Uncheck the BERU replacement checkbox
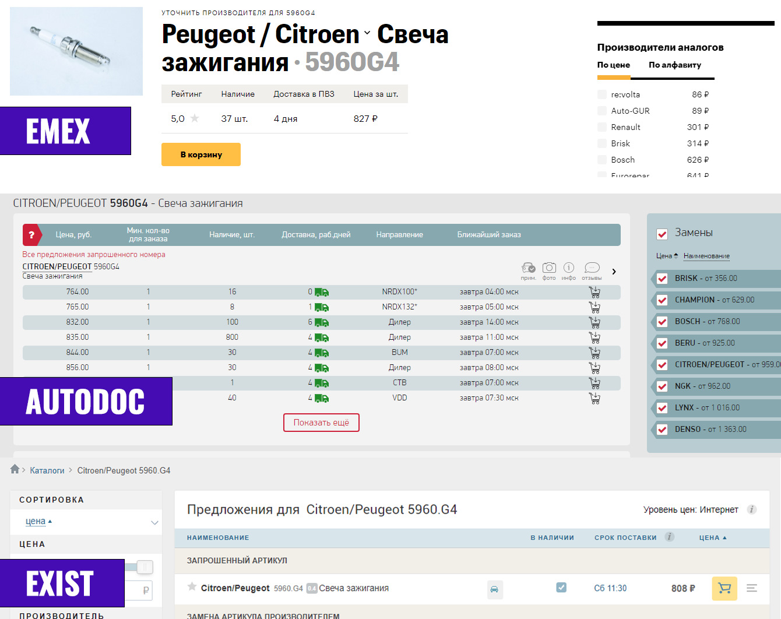Viewport: 781px width, 619px height. tap(662, 343)
